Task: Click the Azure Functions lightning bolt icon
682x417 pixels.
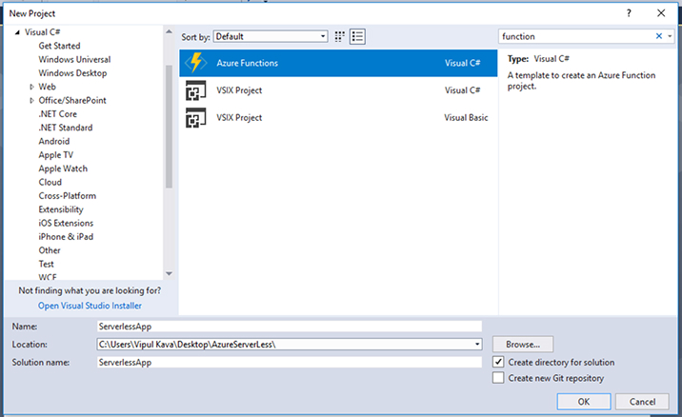Action: point(197,63)
